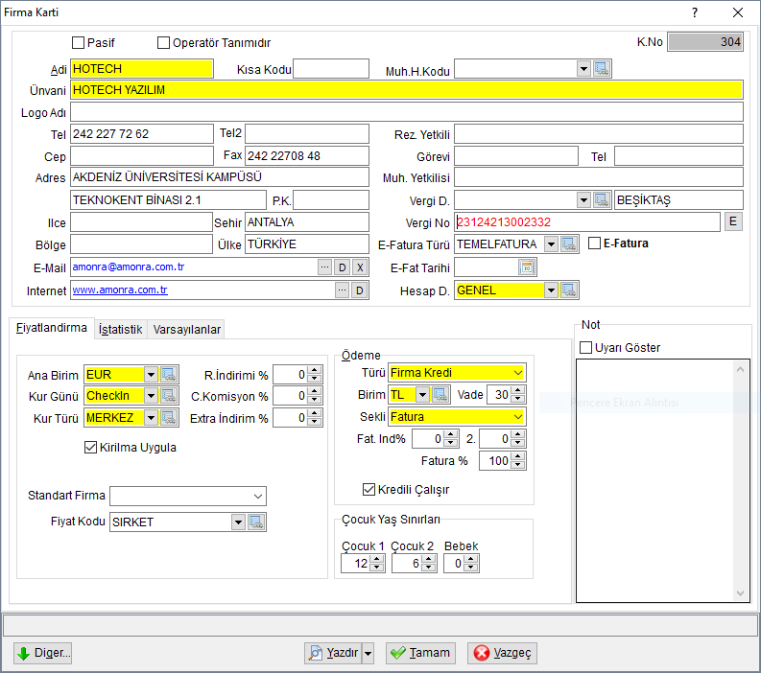761x673 pixels.
Task: Open the Ödeme Türü Firma Kredi dropdown
Action: (x=518, y=372)
